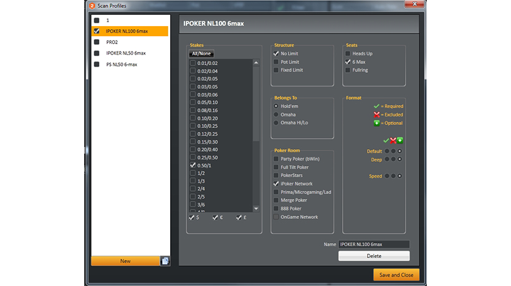Check the 0.02/0.04 stake
Viewport: 511px width, 286px height.
pos(193,71)
